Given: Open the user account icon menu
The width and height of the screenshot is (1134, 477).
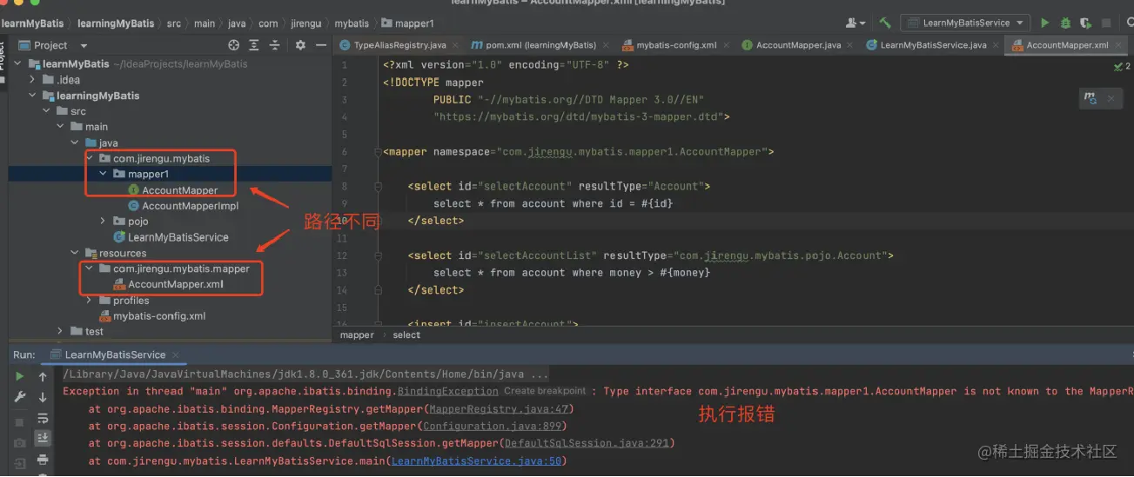Looking at the screenshot, I should [x=856, y=23].
